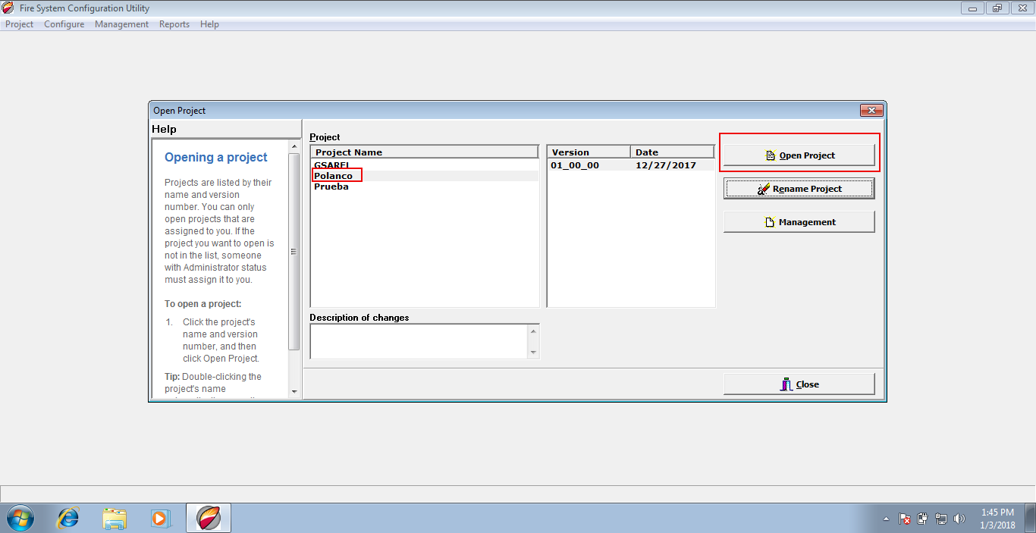Open the Start menu
This screenshot has height=533, width=1036.
click(x=20, y=518)
